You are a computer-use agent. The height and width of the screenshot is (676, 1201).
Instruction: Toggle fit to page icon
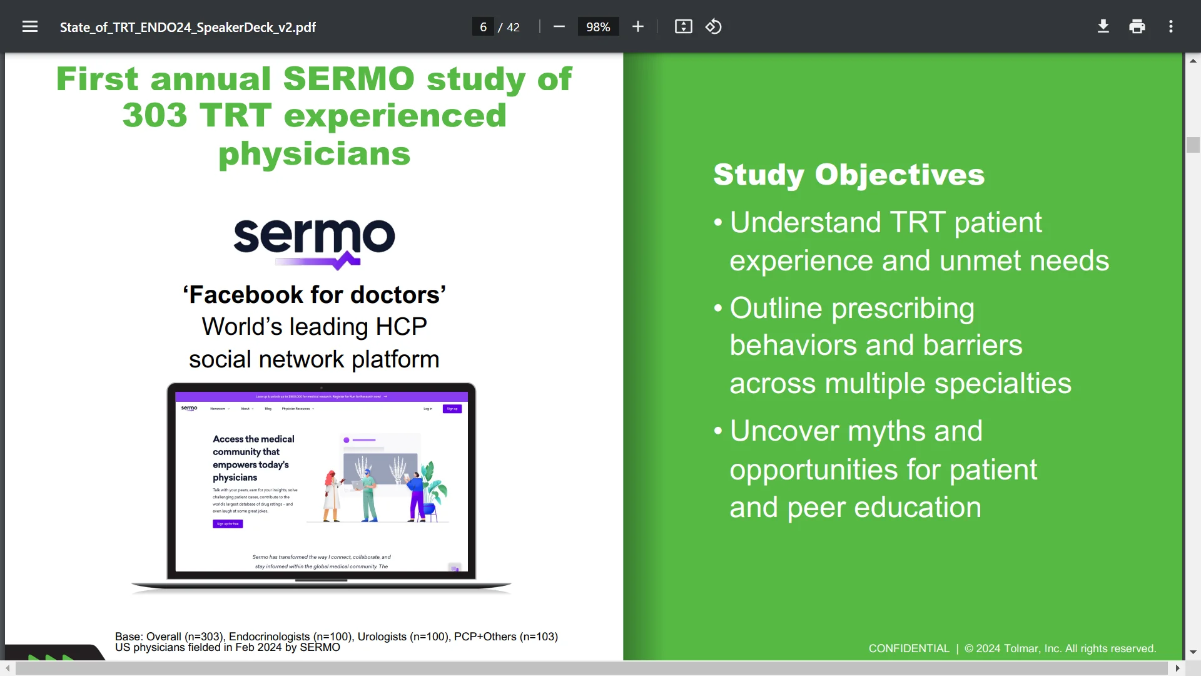coord(684,27)
